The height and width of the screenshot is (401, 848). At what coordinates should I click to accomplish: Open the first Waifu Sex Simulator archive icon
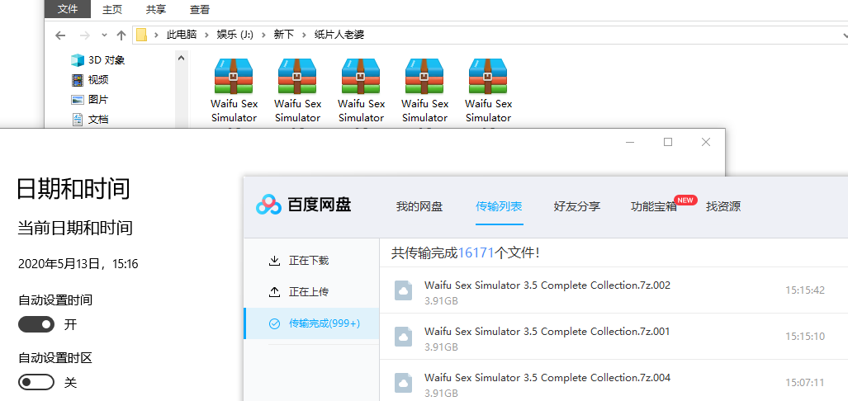coord(235,76)
